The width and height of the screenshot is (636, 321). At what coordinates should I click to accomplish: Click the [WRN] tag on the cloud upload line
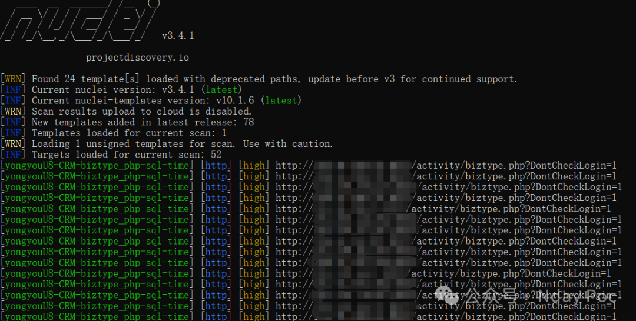(13, 111)
